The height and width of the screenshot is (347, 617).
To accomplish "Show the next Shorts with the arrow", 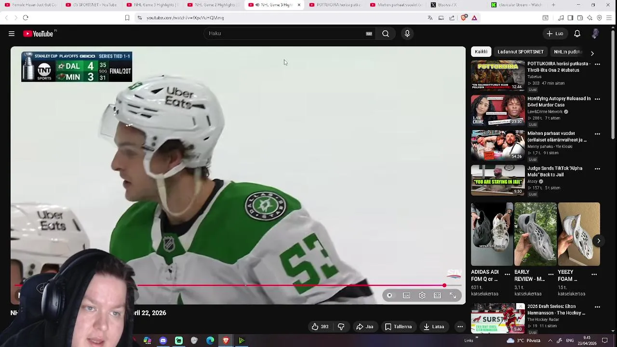I will (599, 241).
